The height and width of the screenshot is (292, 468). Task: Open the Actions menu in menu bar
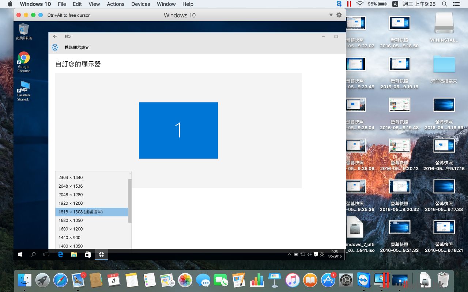pos(116,4)
